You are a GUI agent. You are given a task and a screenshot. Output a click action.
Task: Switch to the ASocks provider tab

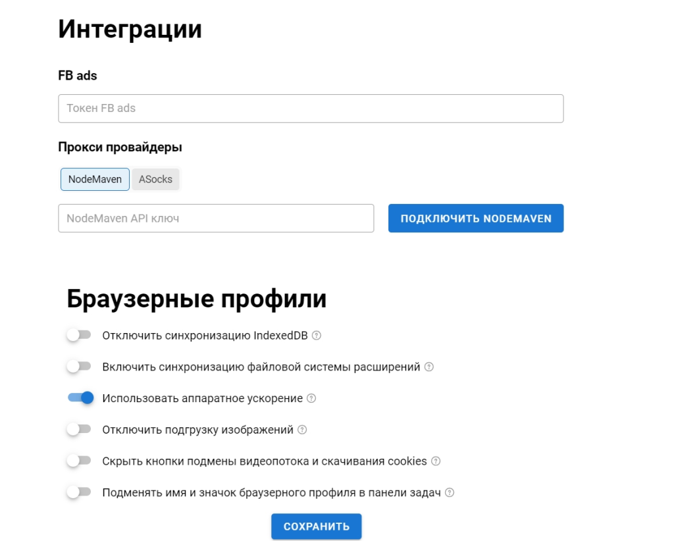(155, 179)
